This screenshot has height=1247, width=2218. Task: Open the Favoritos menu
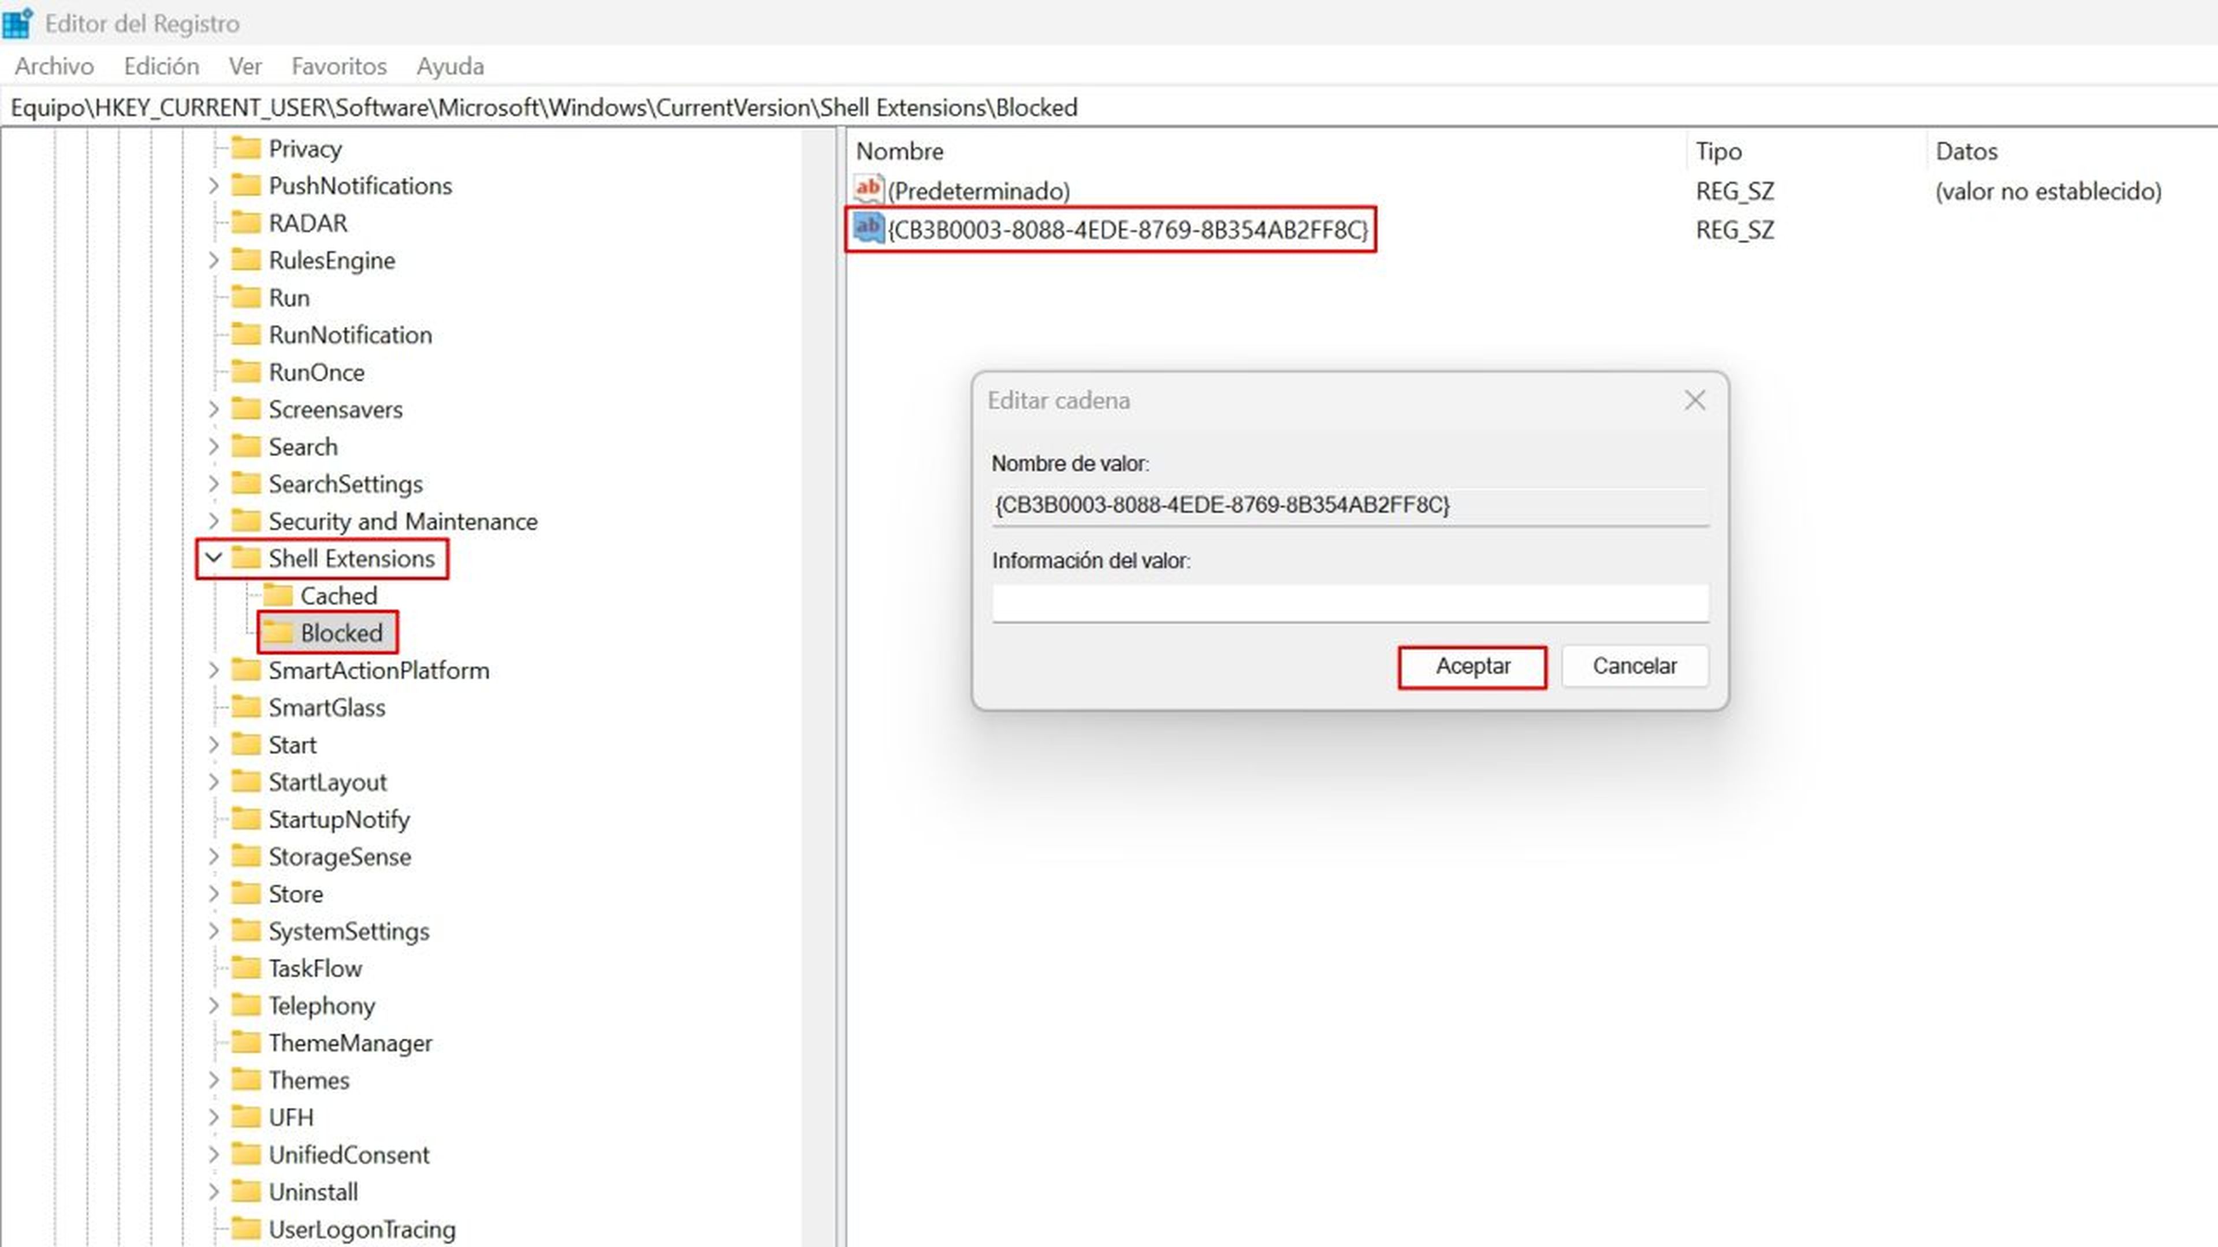point(339,66)
